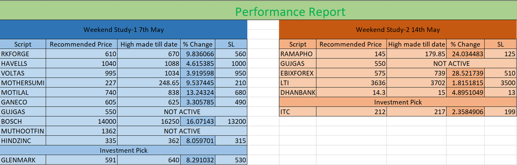This screenshot has width=517, height=165.
Task: Click the HINDZINC script cell
Action: pos(22,141)
